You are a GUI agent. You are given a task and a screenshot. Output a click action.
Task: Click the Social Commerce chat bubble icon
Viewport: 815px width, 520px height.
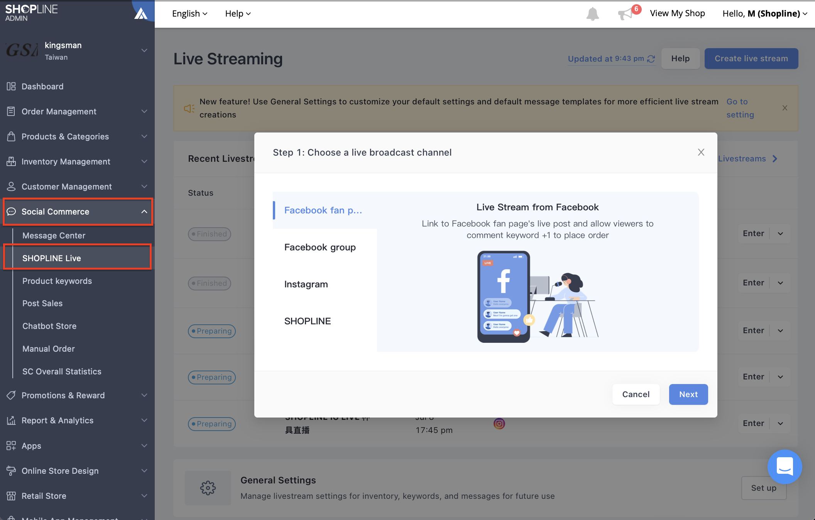(x=11, y=211)
